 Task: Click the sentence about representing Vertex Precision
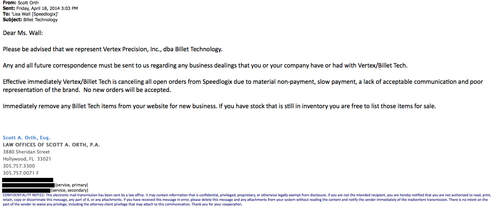113,49
